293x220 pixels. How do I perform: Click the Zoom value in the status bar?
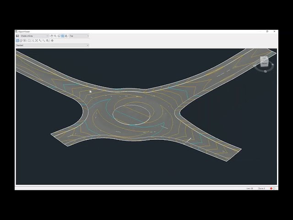tap(261, 188)
